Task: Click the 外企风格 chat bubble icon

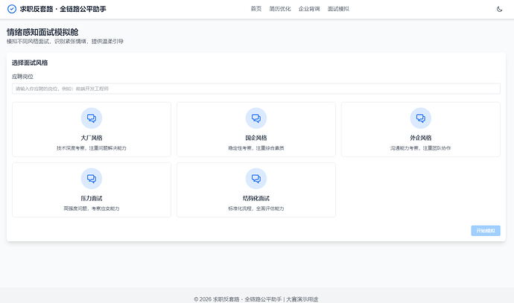Action: 421,118
